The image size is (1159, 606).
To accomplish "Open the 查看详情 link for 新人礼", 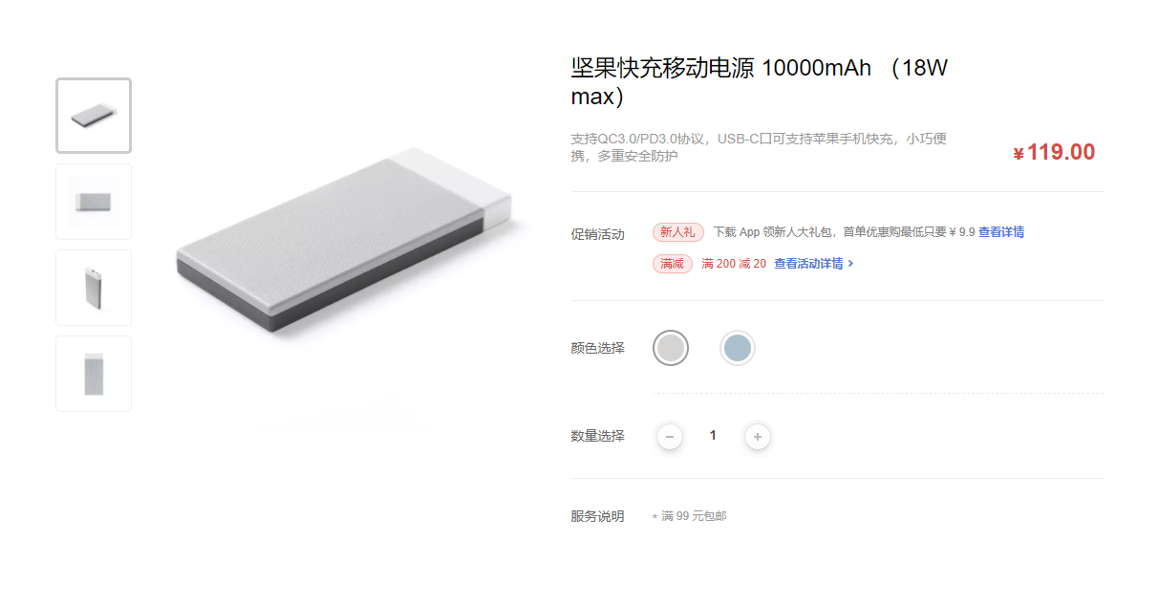I will click(1001, 232).
